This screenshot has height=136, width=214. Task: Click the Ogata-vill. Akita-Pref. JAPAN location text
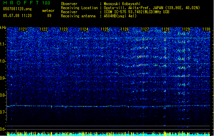pos(152,8)
